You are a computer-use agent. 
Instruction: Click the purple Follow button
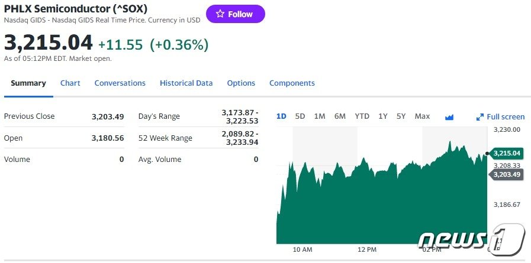(236, 14)
